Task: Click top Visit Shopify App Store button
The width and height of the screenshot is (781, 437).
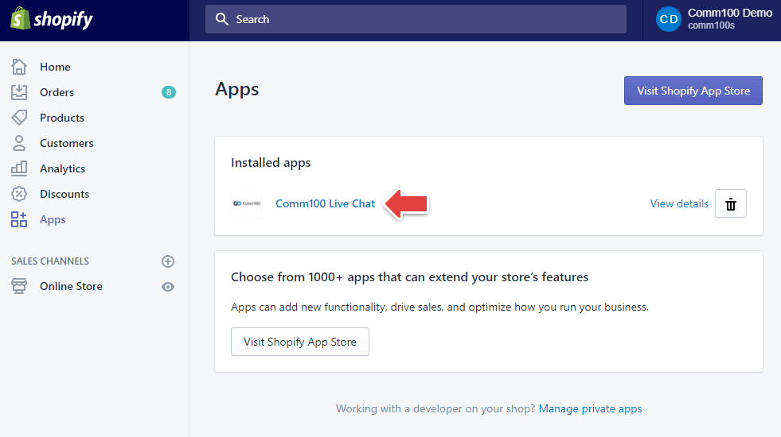Action: pyautogui.click(x=693, y=91)
